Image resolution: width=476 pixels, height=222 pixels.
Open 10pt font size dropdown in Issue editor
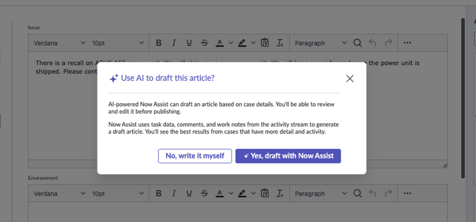[117, 43]
